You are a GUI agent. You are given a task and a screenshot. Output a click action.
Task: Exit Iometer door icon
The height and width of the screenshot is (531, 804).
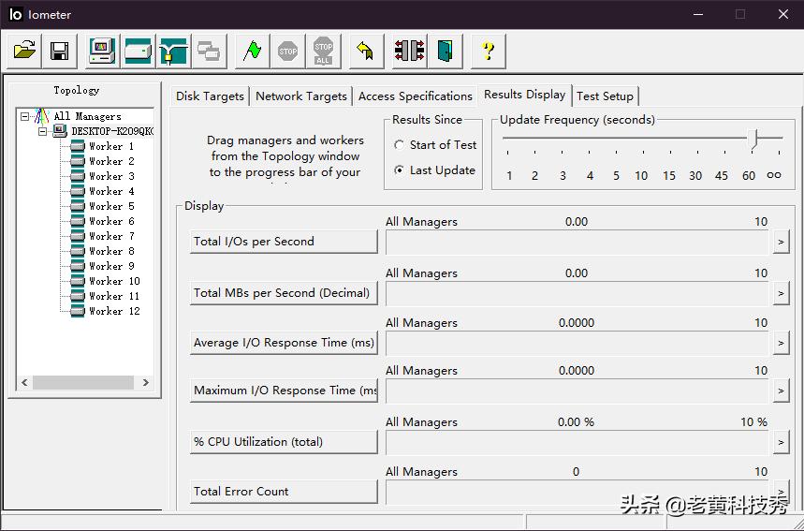click(x=446, y=51)
